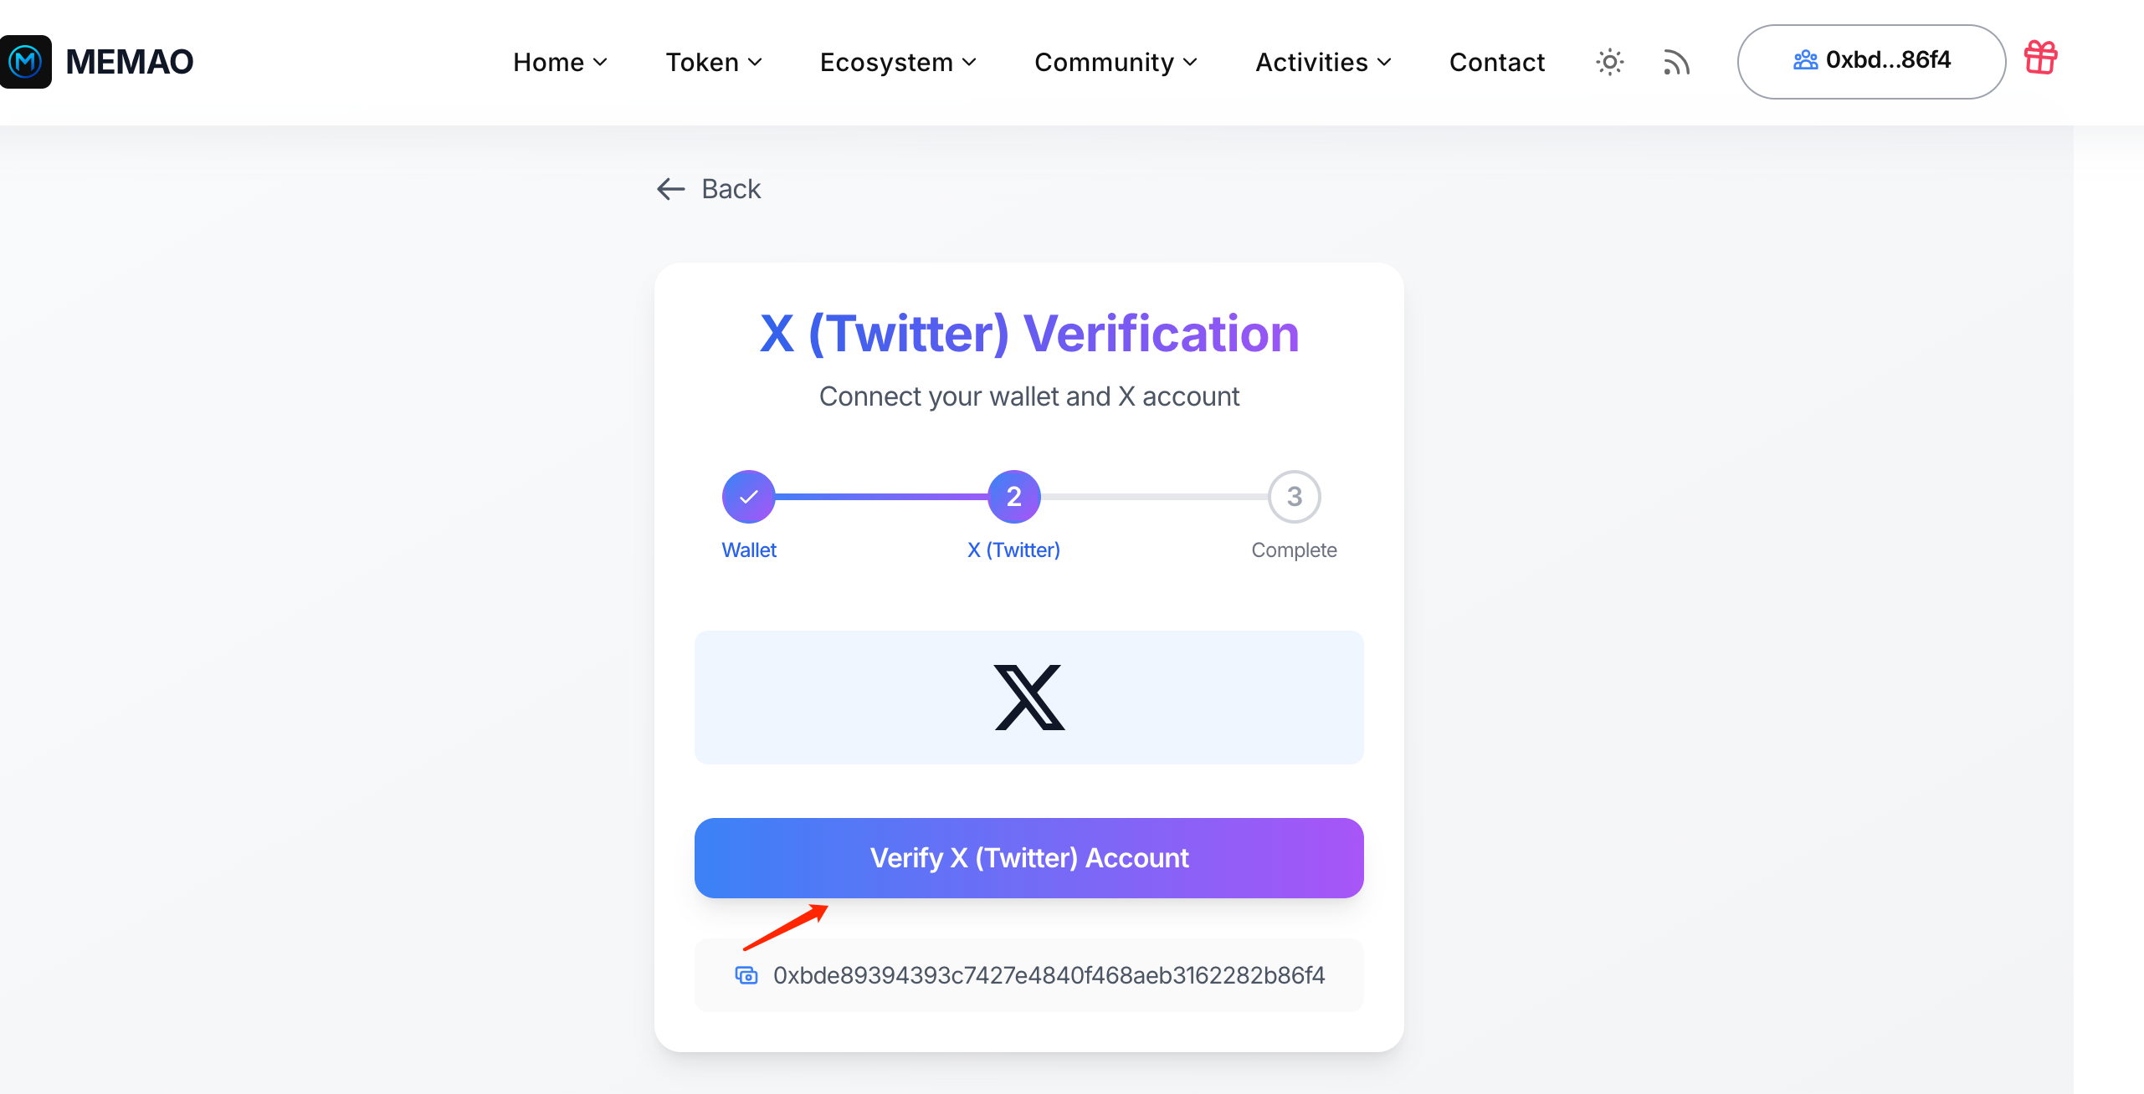
Task: Copy wallet address using copy icon
Action: [x=746, y=975]
